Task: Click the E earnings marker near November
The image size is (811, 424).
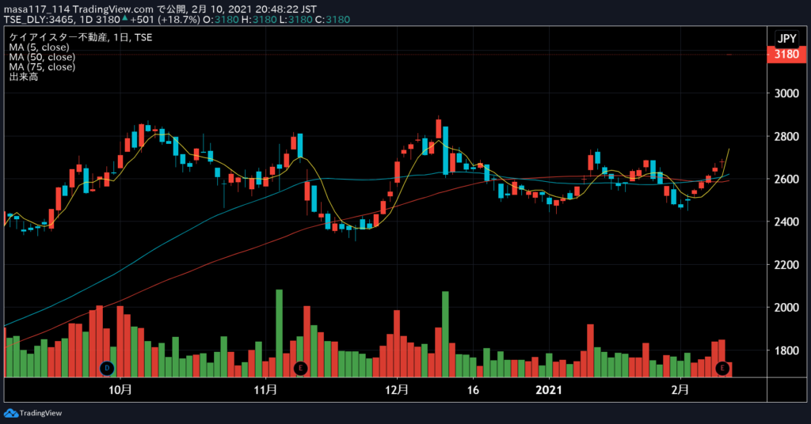Action: pyautogui.click(x=300, y=368)
